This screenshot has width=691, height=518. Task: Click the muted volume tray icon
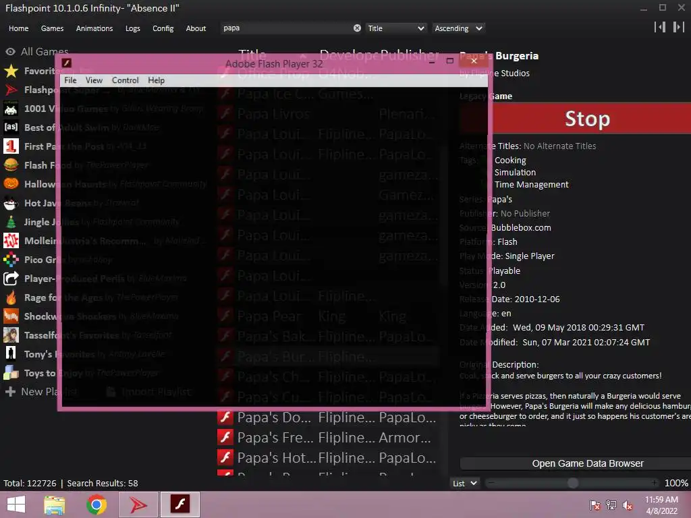[x=628, y=505]
